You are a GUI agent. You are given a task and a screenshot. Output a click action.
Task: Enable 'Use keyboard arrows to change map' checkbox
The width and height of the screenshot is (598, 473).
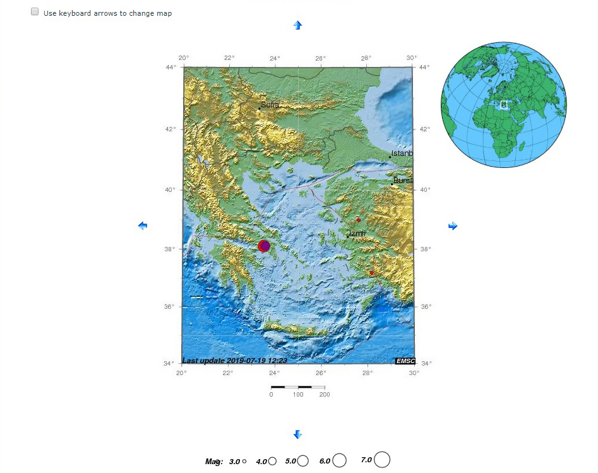coord(35,12)
